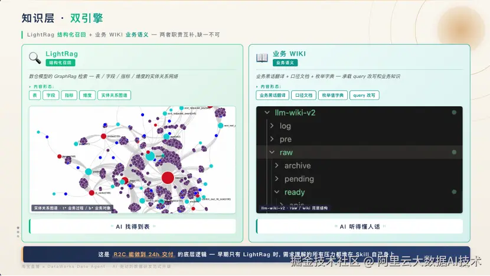Click the three-dot handle at left edge
This screenshot has width=490, height=276.
point(18,232)
